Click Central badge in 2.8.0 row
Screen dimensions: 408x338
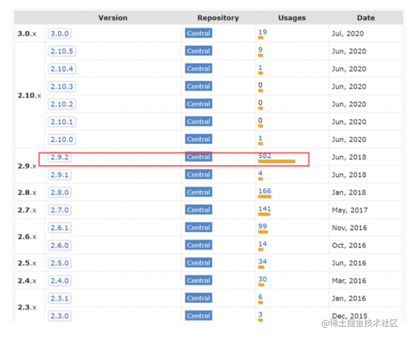click(x=198, y=192)
